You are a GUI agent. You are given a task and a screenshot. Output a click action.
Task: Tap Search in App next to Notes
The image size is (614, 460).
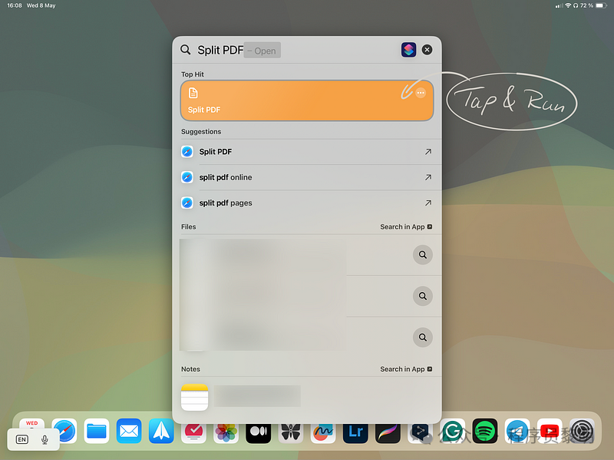click(406, 370)
